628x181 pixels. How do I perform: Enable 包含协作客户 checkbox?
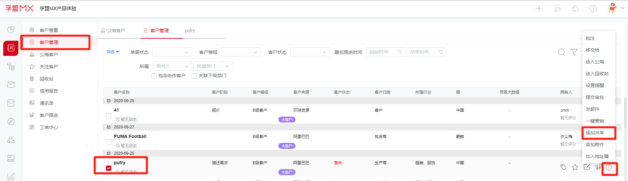(x=154, y=76)
